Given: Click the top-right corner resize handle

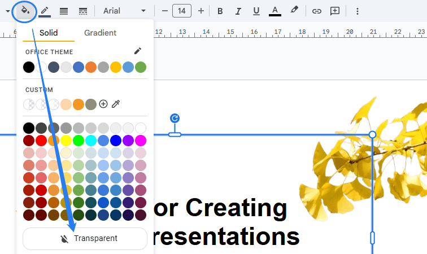Looking at the screenshot, I should (372, 134).
